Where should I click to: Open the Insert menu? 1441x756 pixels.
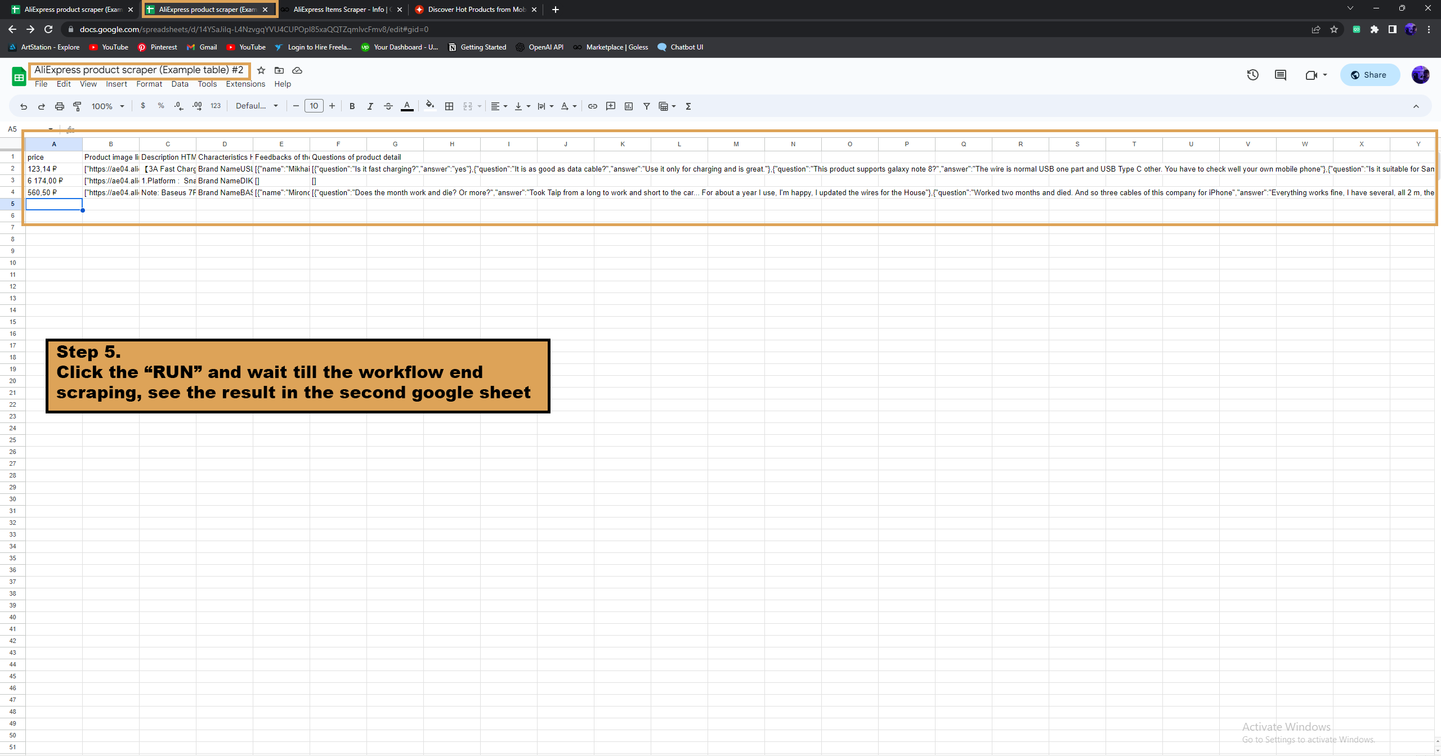click(x=117, y=84)
